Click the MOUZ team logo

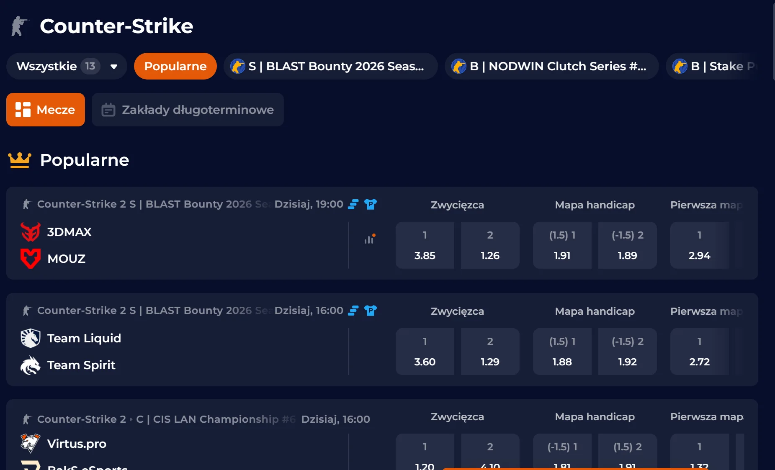click(31, 258)
